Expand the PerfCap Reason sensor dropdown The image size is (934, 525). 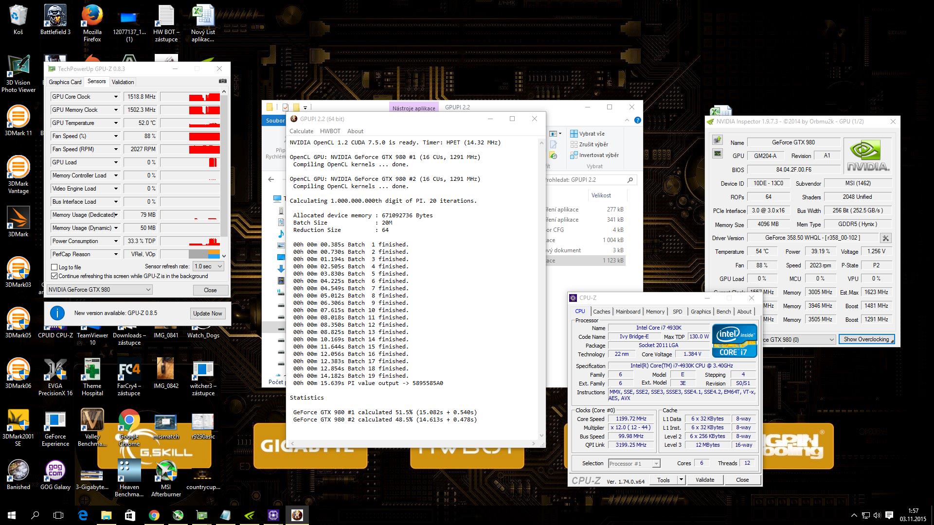tap(116, 254)
